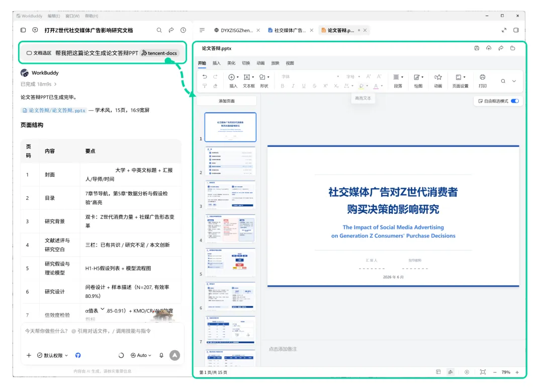Viewport: 543px width, 388px height.
Task: Toggle the 文档选区 checkbox
Action: pos(29,53)
